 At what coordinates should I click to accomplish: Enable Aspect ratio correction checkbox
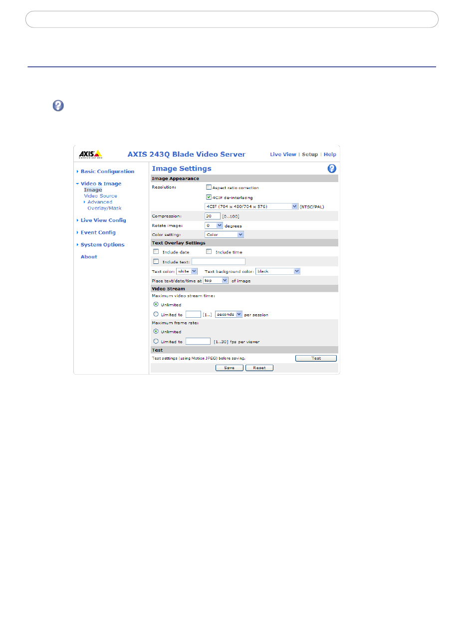pos(209,188)
